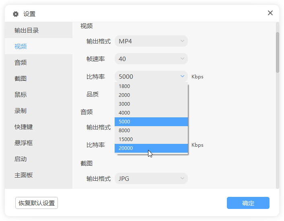Collapse the video 比特率 5000 dropdown
This screenshot has width=284, height=221.
pyautogui.click(x=151, y=76)
